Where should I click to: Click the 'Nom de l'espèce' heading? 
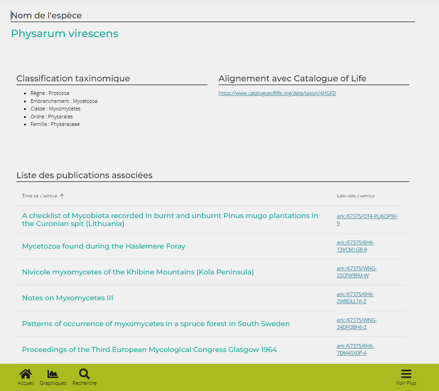pyautogui.click(x=46, y=16)
